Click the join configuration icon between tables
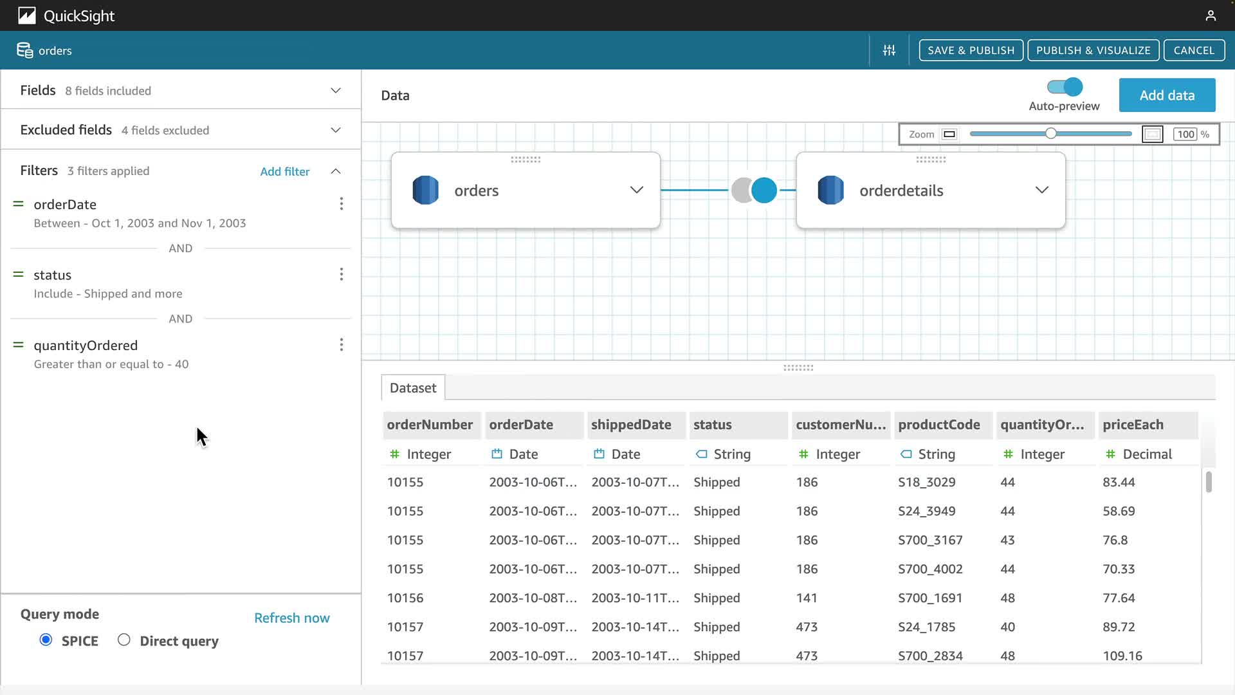The image size is (1235, 695). point(754,190)
